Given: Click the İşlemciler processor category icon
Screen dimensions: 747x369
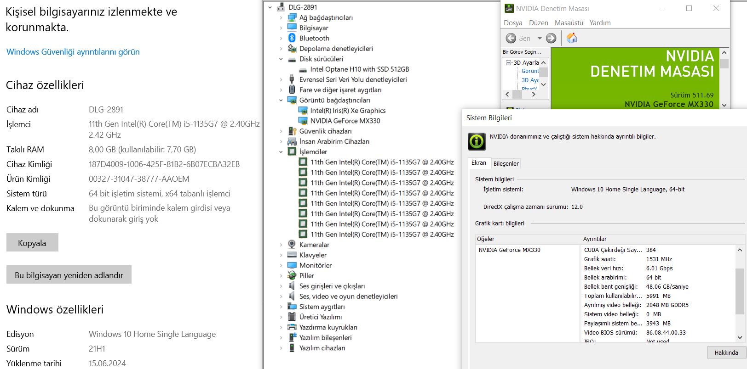Looking at the screenshot, I should click(x=292, y=151).
